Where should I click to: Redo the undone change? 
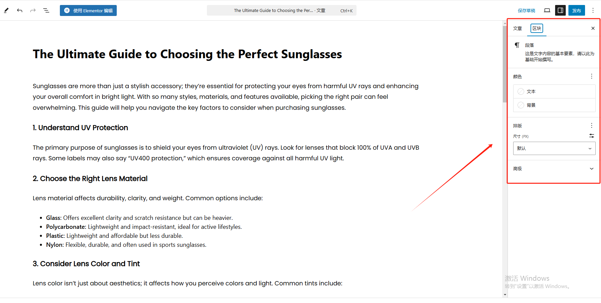coord(33,10)
